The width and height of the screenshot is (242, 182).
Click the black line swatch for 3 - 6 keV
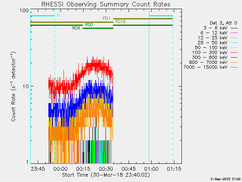click(x=234, y=28)
